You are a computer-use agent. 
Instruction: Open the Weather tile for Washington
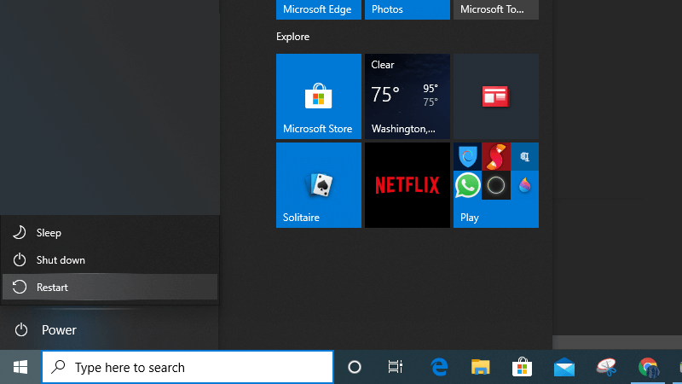(407, 96)
